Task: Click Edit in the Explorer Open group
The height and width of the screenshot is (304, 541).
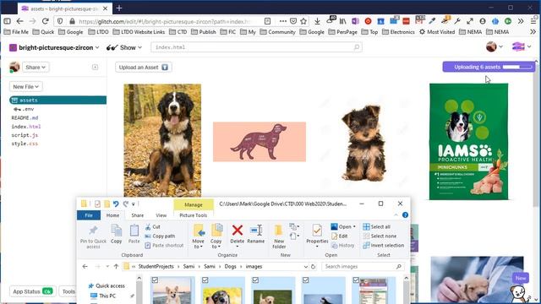Action: [340, 236]
